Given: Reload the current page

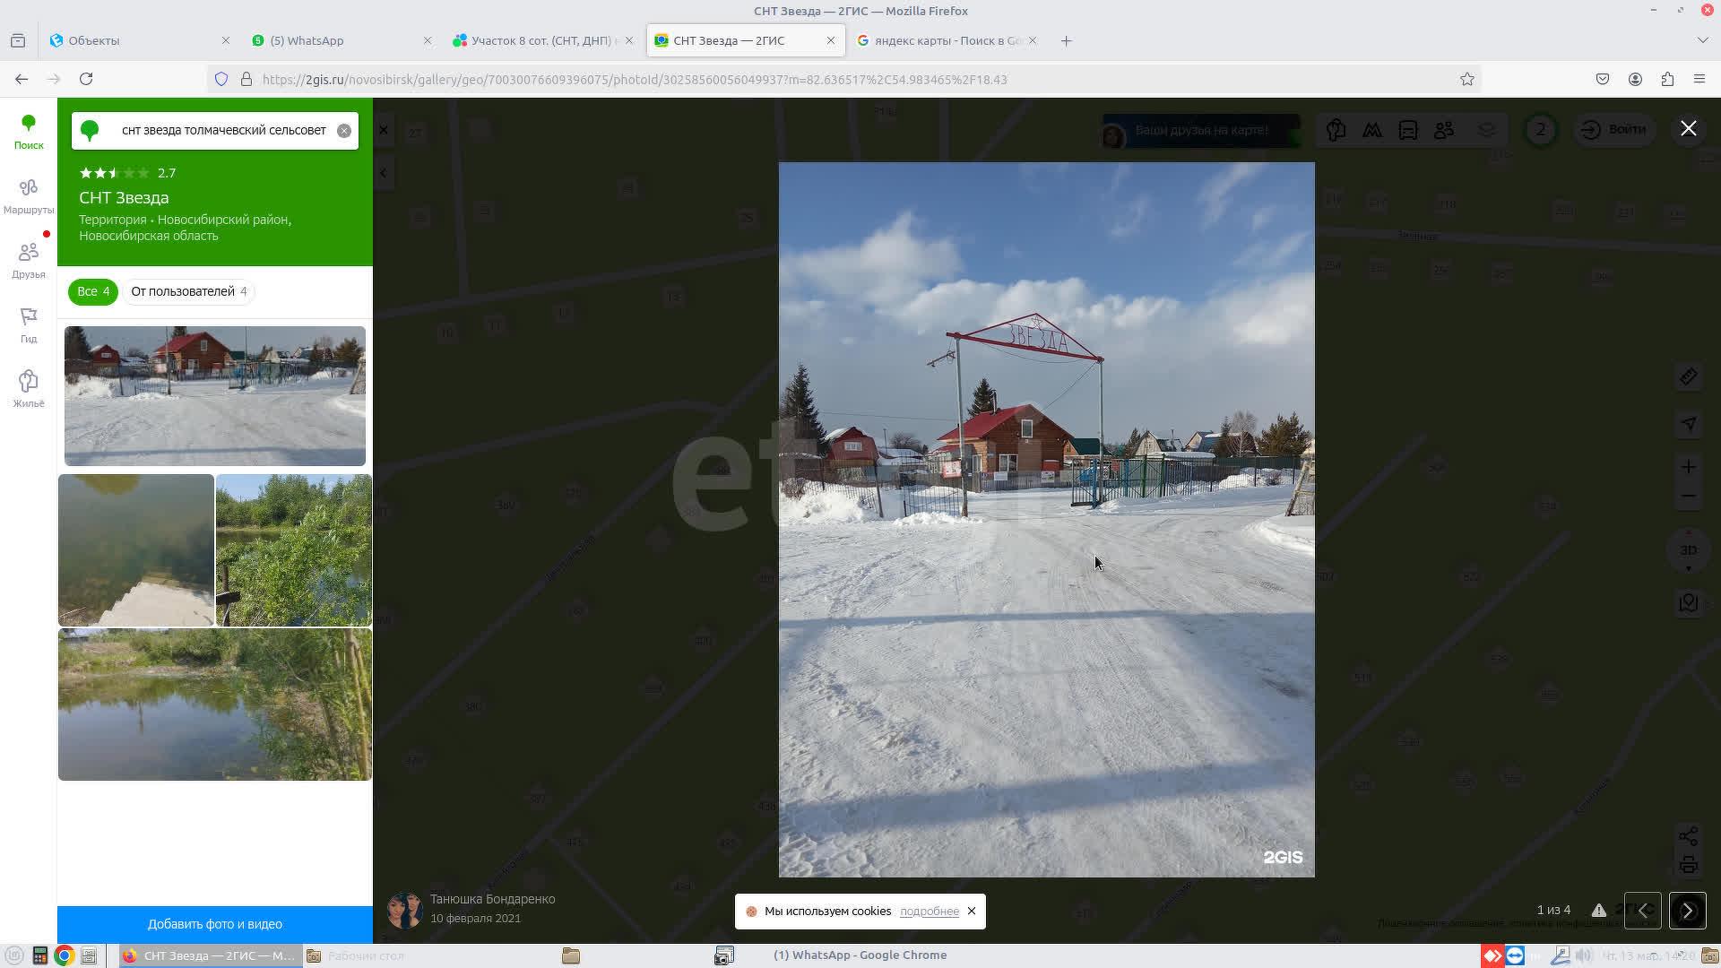Looking at the screenshot, I should [x=86, y=79].
